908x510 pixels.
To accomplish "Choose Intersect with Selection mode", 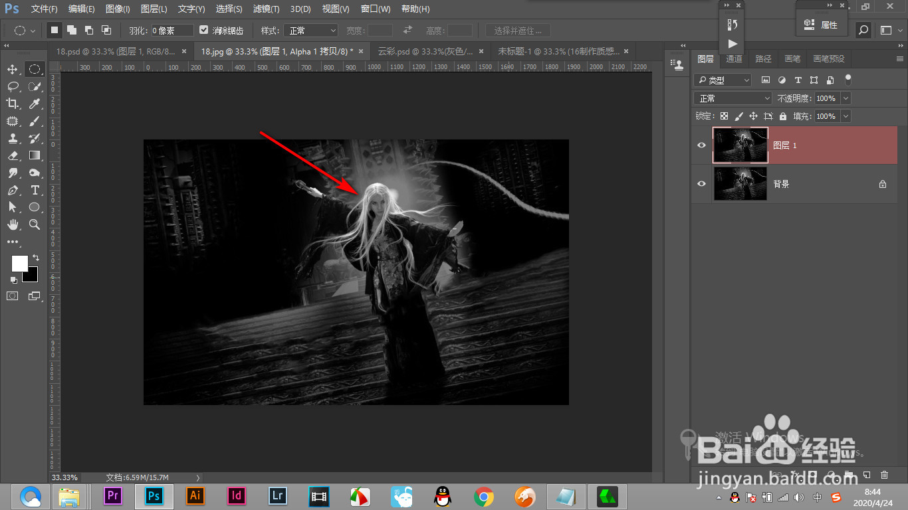I will click(x=106, y=30).
